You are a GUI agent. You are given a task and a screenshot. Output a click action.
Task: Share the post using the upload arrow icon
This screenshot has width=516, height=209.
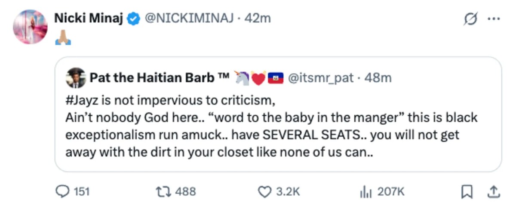[x=494, y=191]
